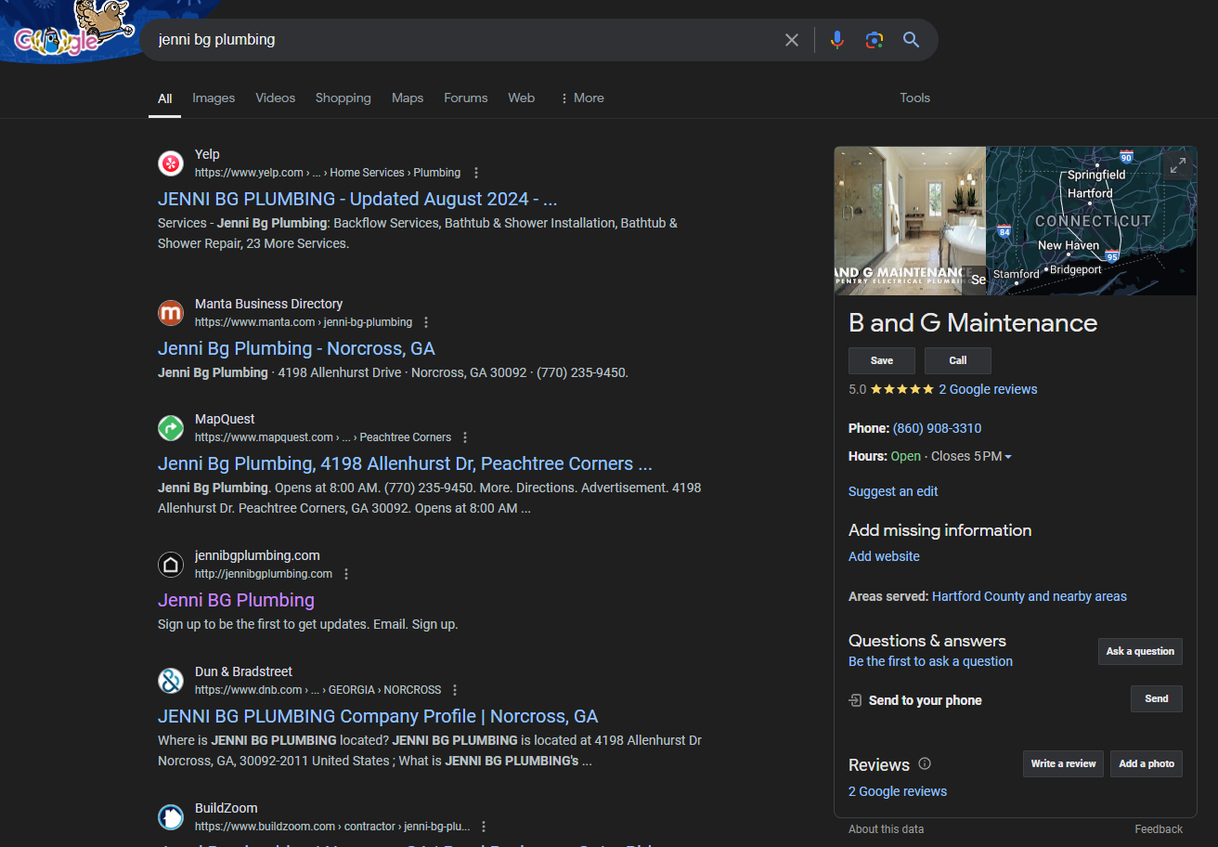Screen dimensions: 1218x847
Task: Switch to the Images tab
Action: (214, 98)
